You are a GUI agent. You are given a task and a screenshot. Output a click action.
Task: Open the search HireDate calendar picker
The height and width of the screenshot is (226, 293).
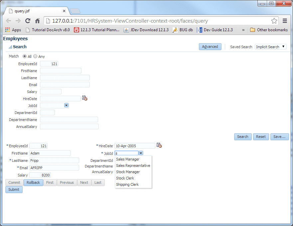[x=85, y=98]
